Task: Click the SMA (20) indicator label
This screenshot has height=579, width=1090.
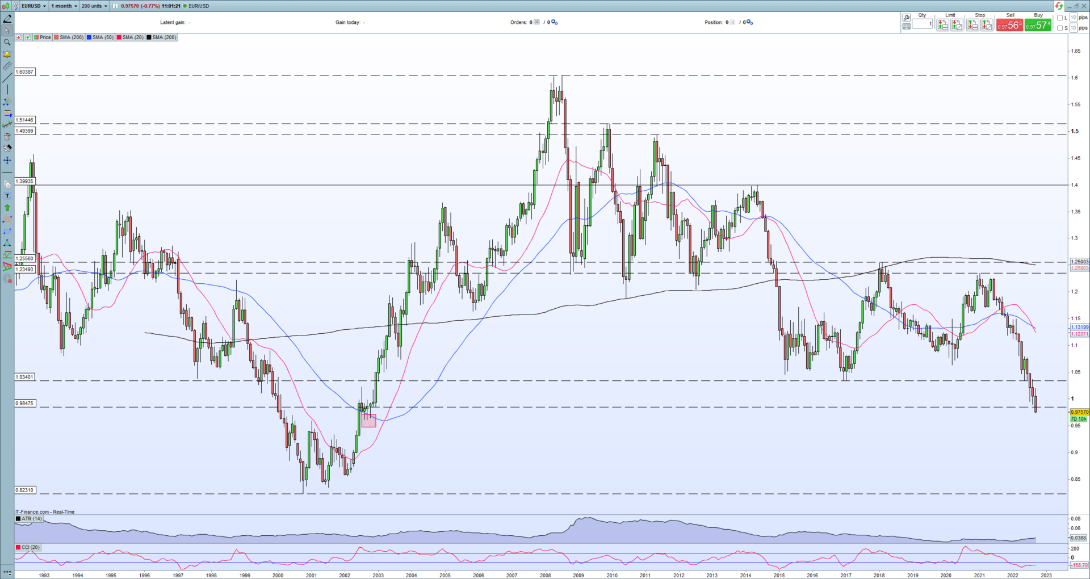Action: (131, 37)
